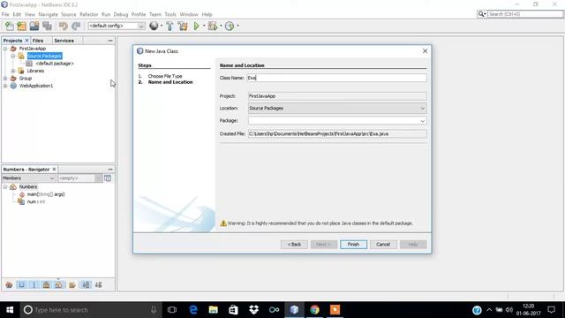
Task: Toggle Show Non-Public Members in Navigator
Action: pos(47,284)
